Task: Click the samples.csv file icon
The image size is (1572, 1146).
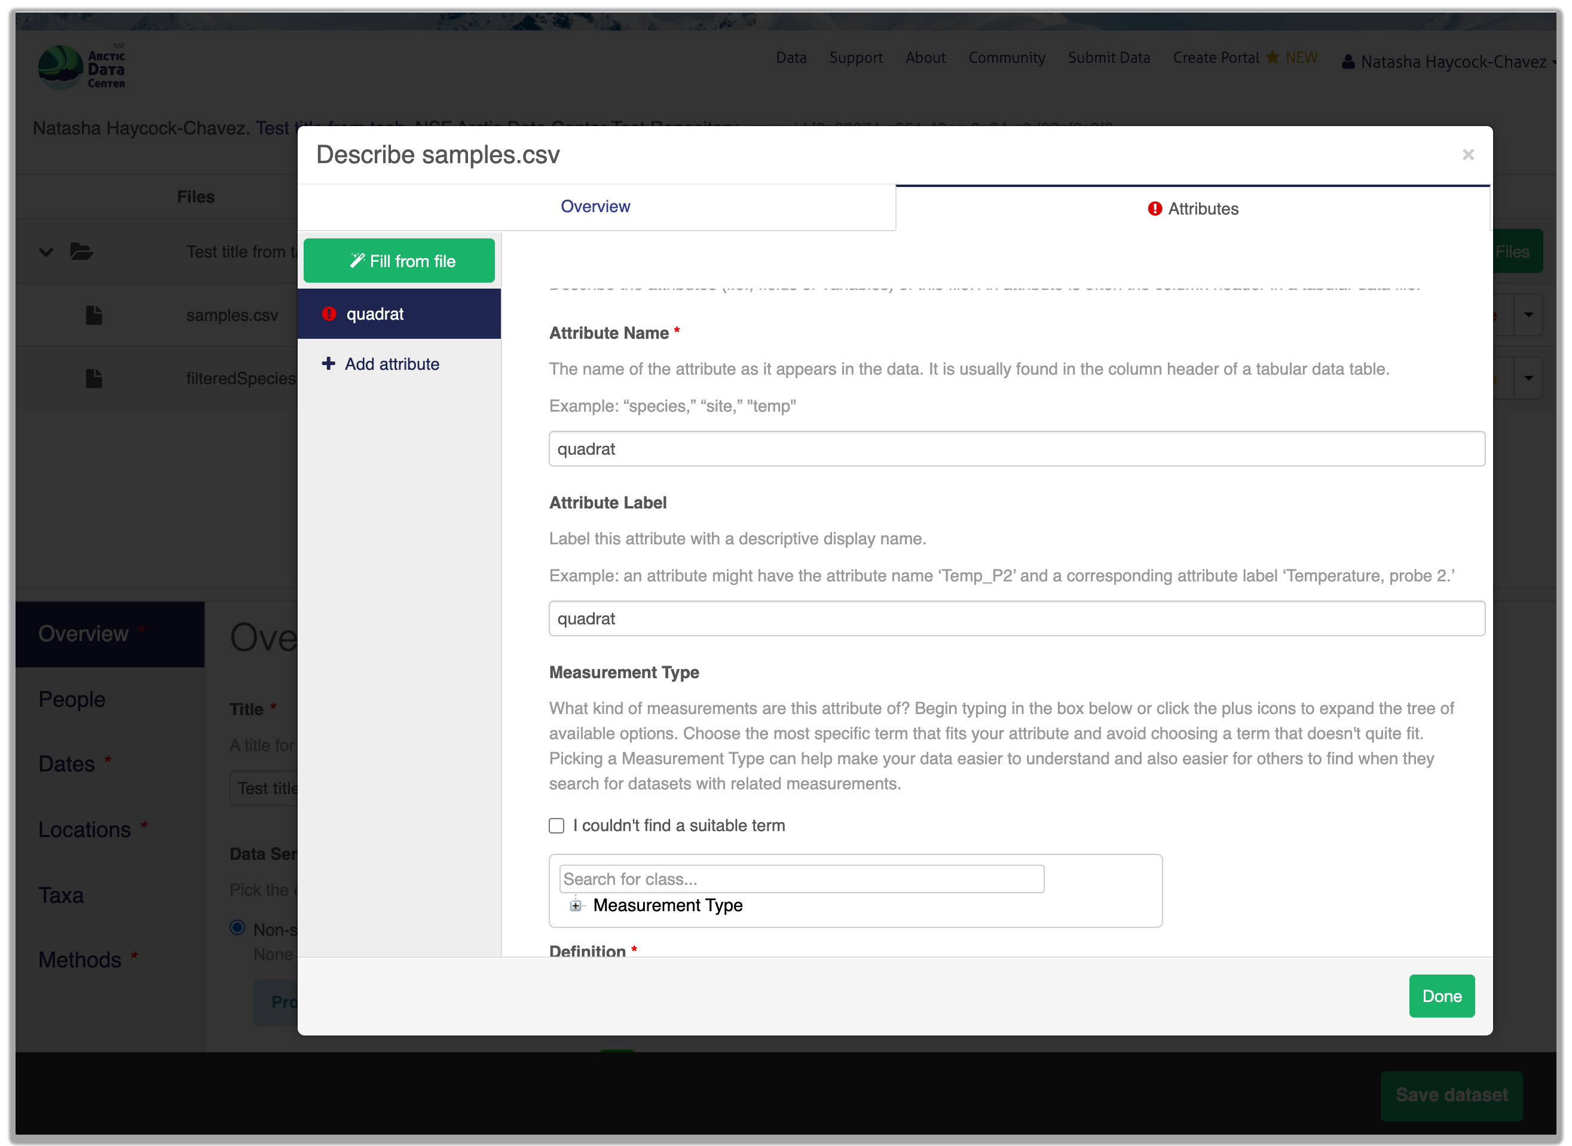Action: (94, 315)
